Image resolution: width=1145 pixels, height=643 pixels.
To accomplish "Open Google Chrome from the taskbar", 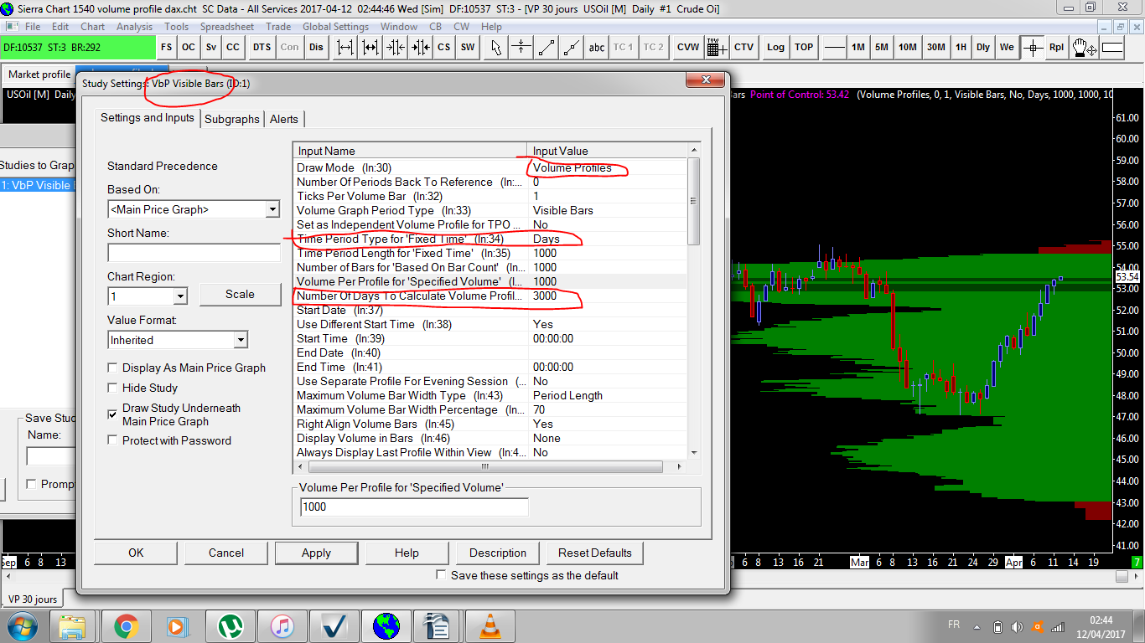I will point(127,626).
